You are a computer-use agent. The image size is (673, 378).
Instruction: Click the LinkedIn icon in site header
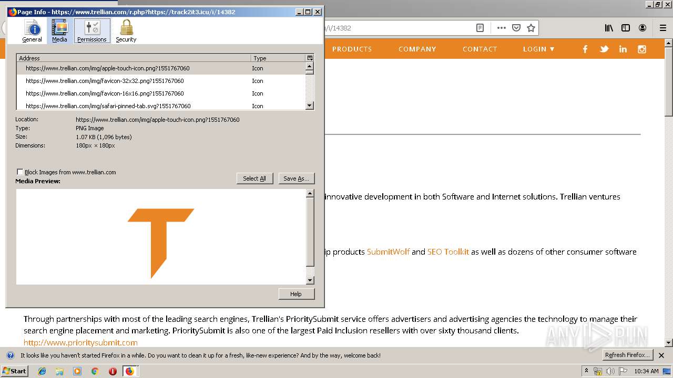(x=623, y=49)
